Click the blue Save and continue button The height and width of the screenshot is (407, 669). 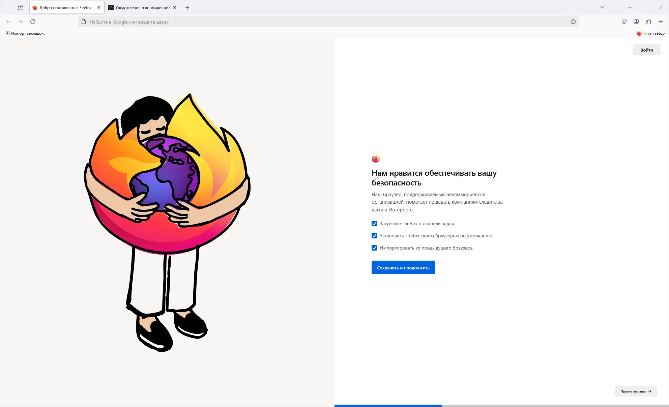[x=403, y=267]
